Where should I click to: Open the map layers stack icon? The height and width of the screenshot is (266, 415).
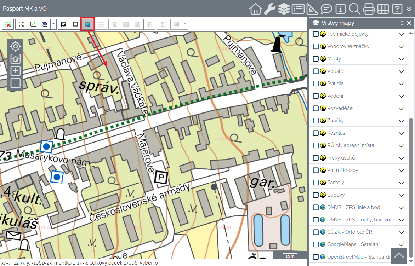pos(284,9)
